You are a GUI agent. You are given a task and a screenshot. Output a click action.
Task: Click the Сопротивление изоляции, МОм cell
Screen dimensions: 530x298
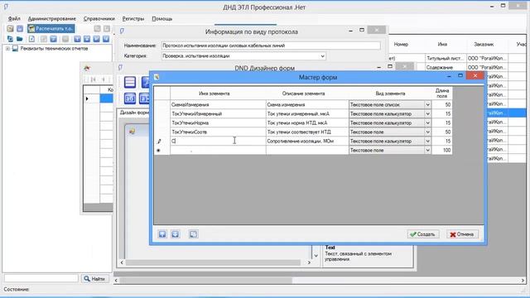coord(307,142)
